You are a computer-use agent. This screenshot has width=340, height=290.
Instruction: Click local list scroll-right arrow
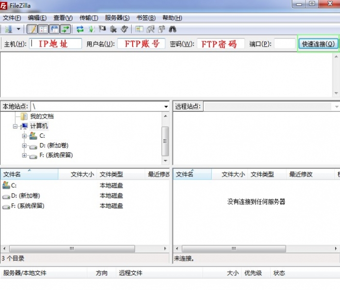tap(165, 249)
